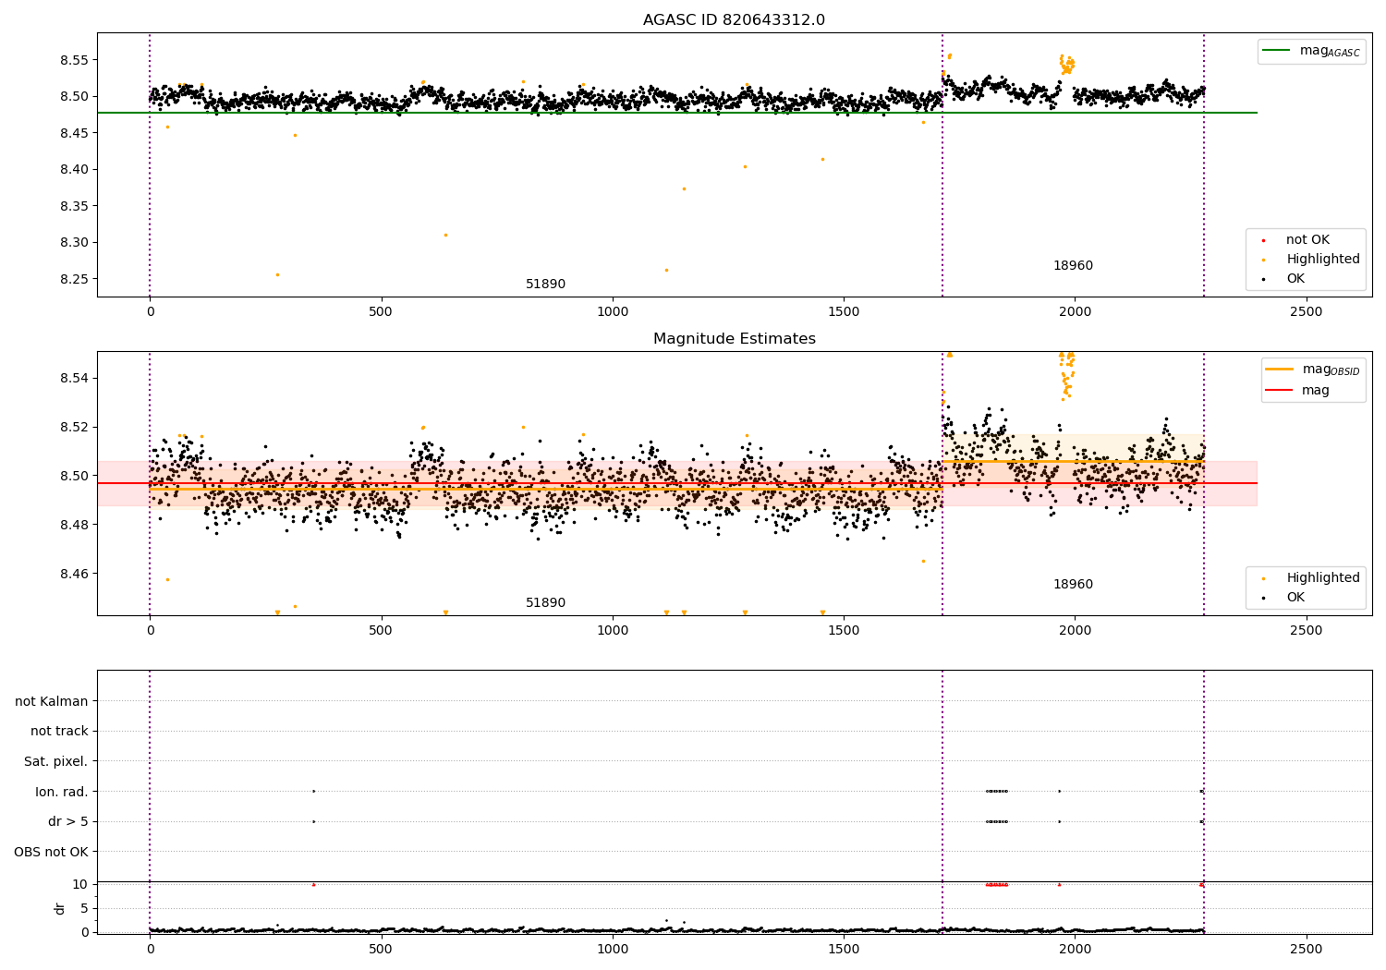Click the 8.55 tick label on top plot
1386x970 pixels.
[73, 60]
